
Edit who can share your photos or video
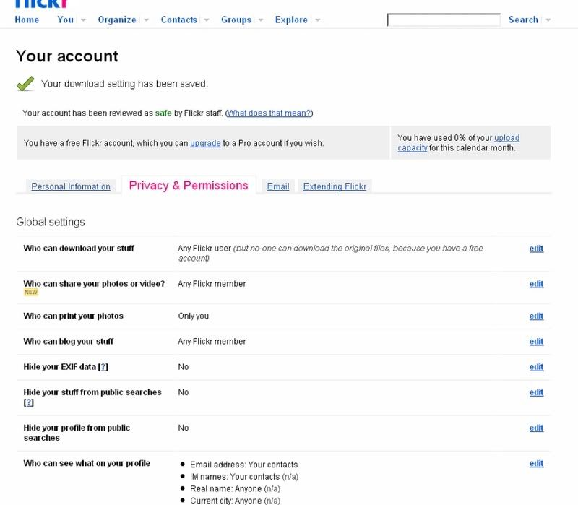(x=536, y=284)
